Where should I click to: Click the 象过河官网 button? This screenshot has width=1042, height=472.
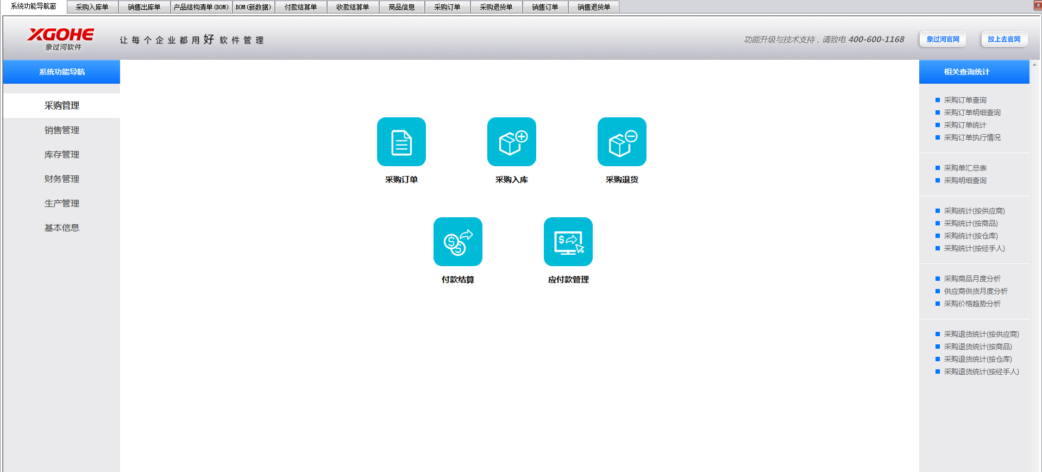943,39
